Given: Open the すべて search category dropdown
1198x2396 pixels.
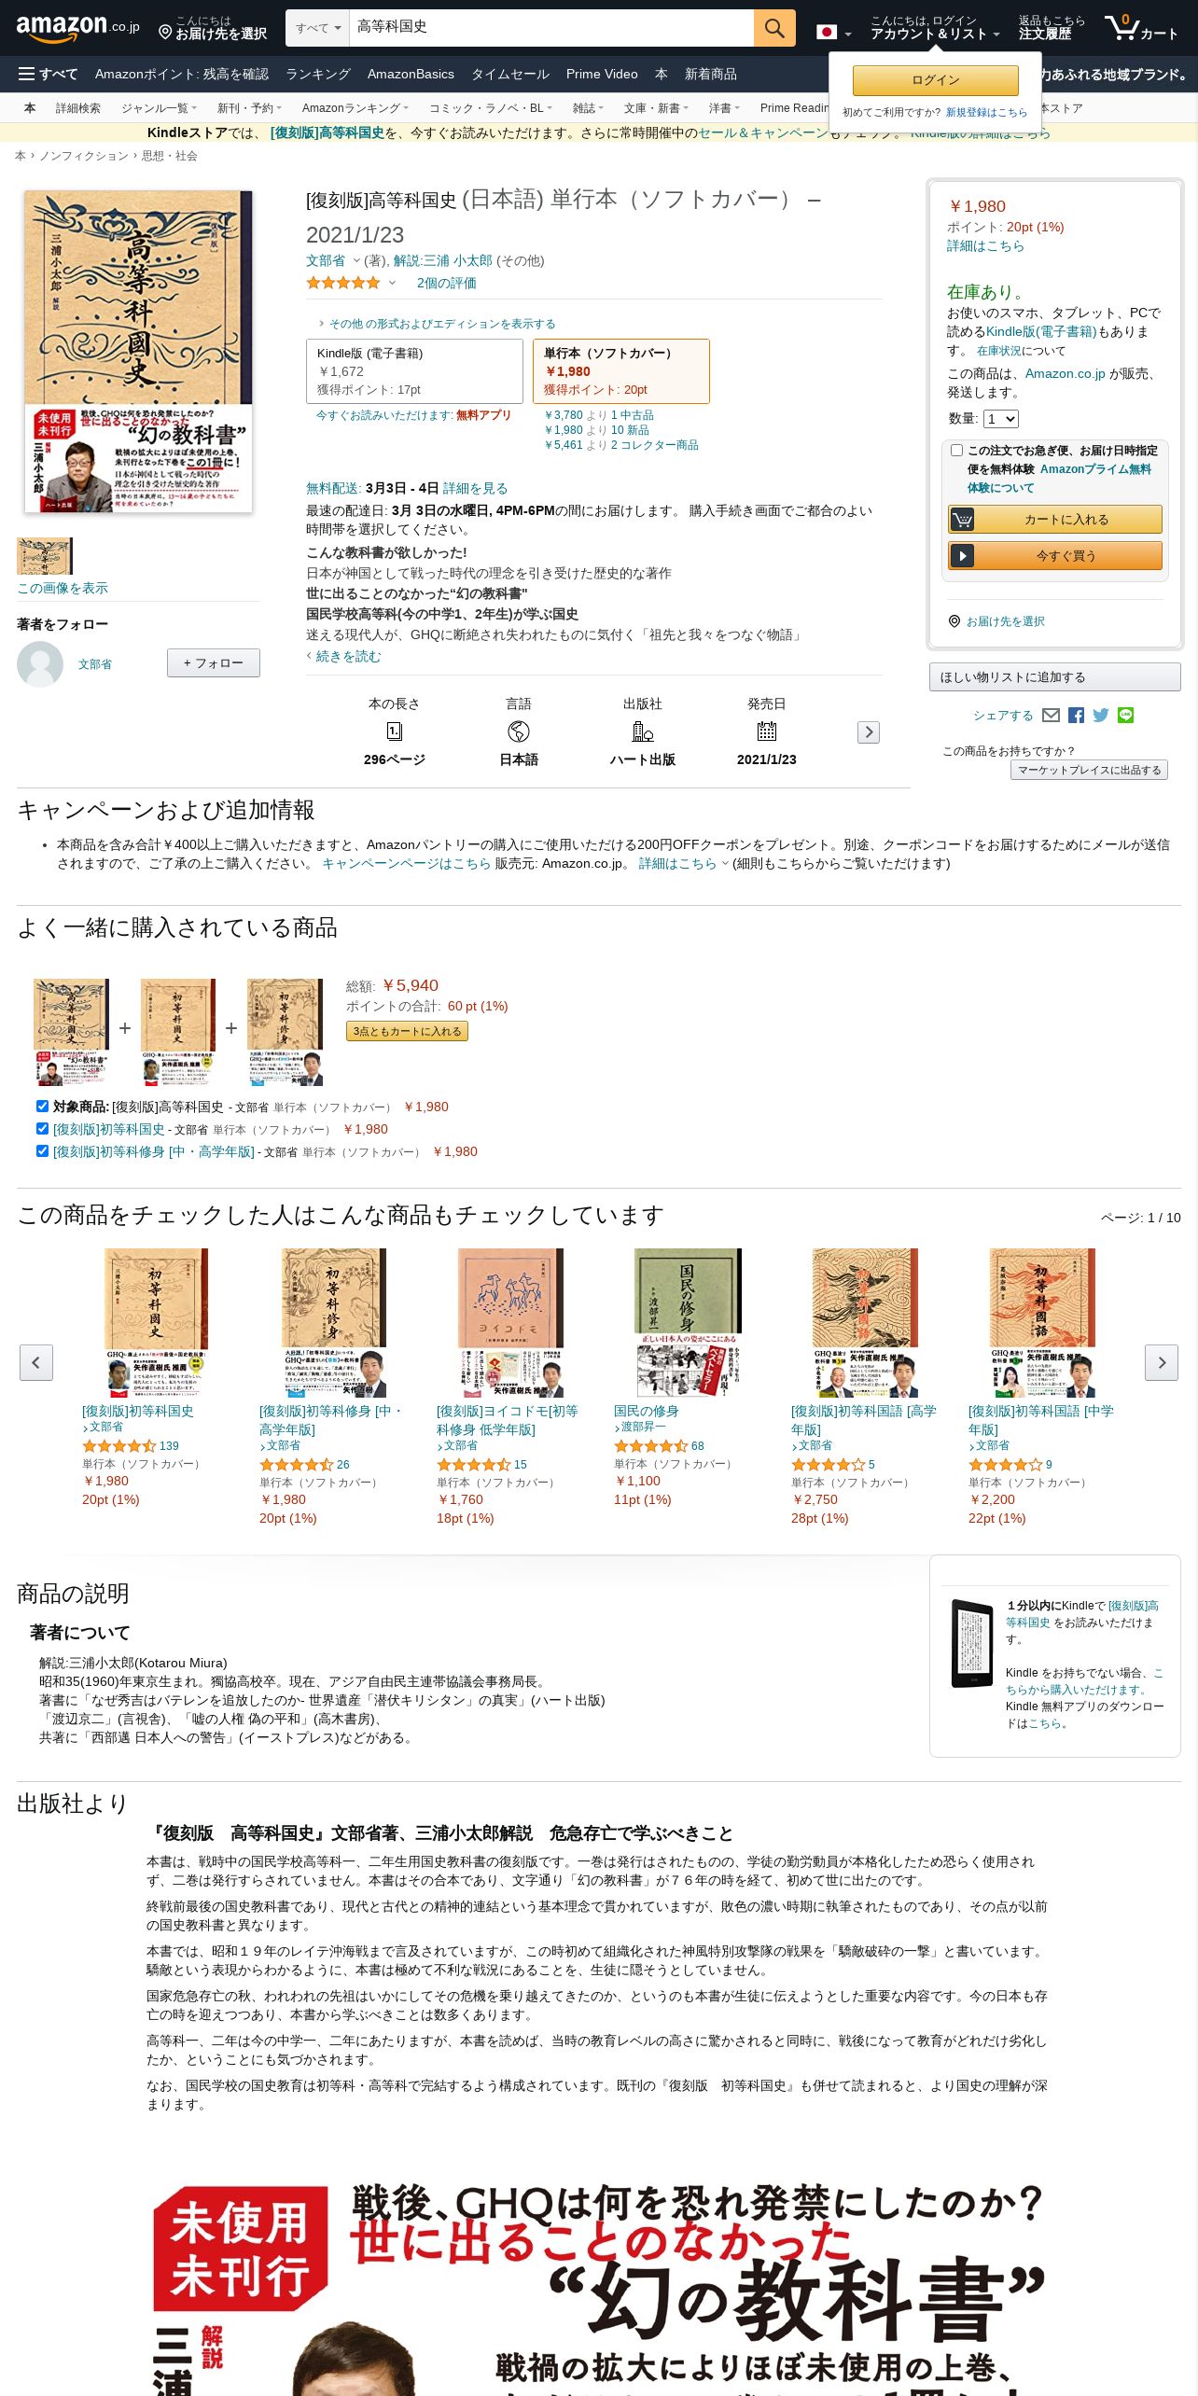Looking at the screenshot, I should [x=318, y=28].
